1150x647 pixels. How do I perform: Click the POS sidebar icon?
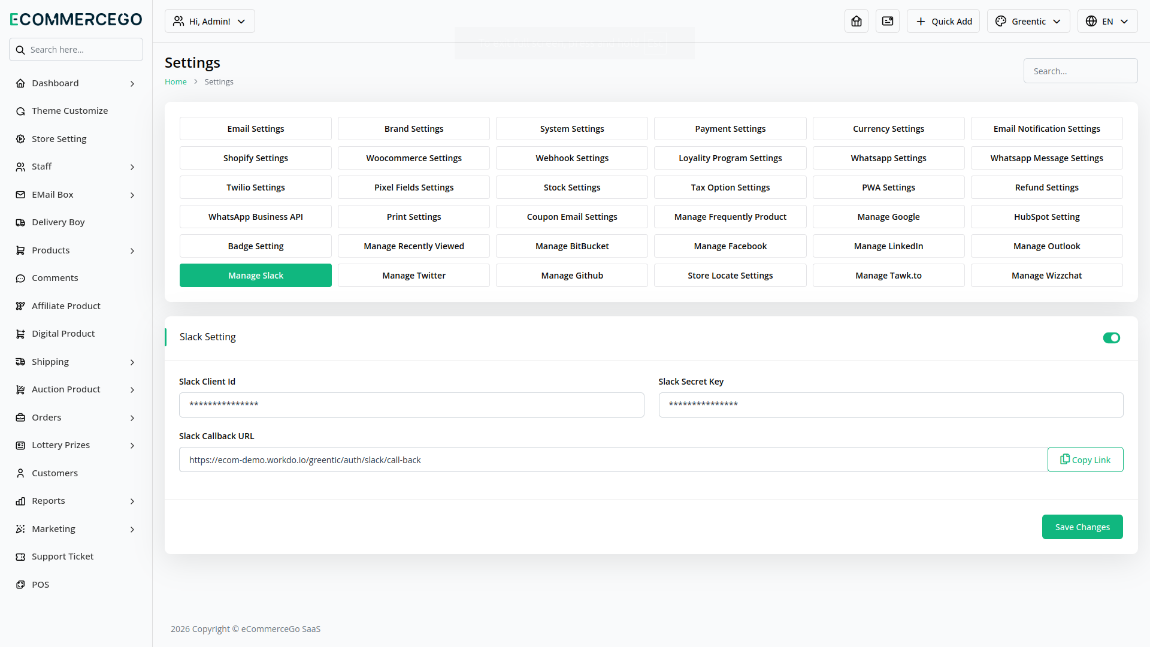(x=20, y=585)
